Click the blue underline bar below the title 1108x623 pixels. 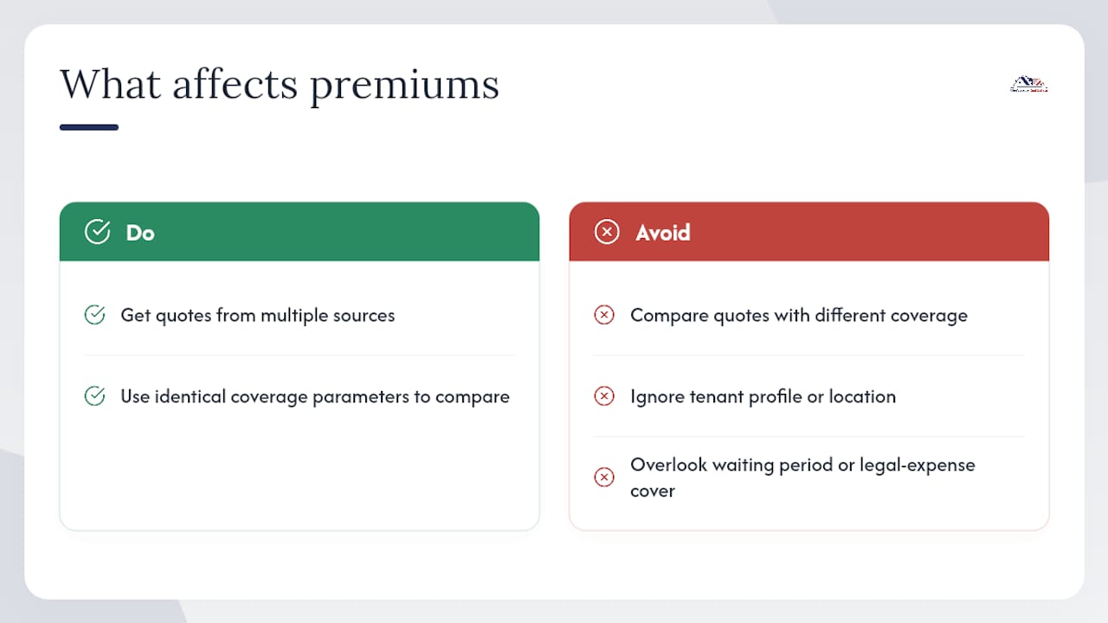tap(89, 127)
